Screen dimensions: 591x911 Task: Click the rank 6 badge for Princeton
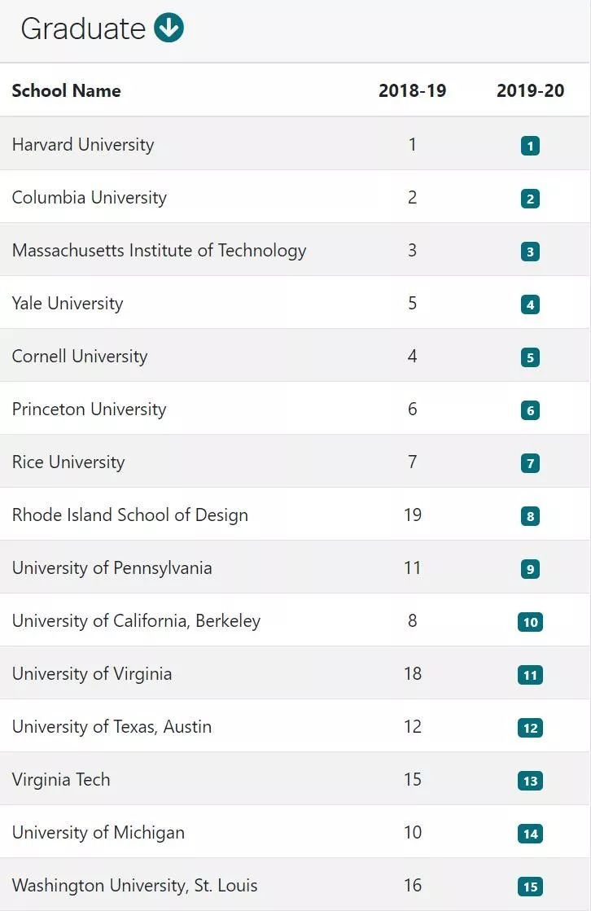click(x=530, y=410)
